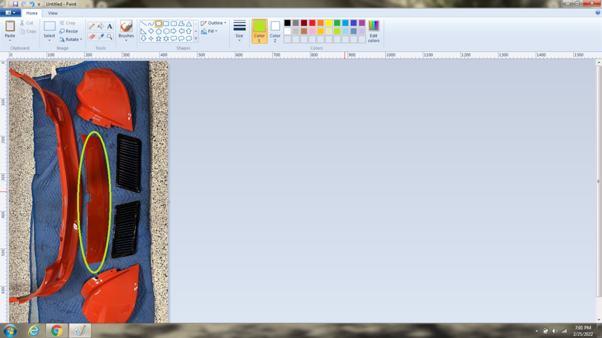The height and width of the screenshot is (338, 602).
Task: Select the Text tool
Action: tap(110, 26)
